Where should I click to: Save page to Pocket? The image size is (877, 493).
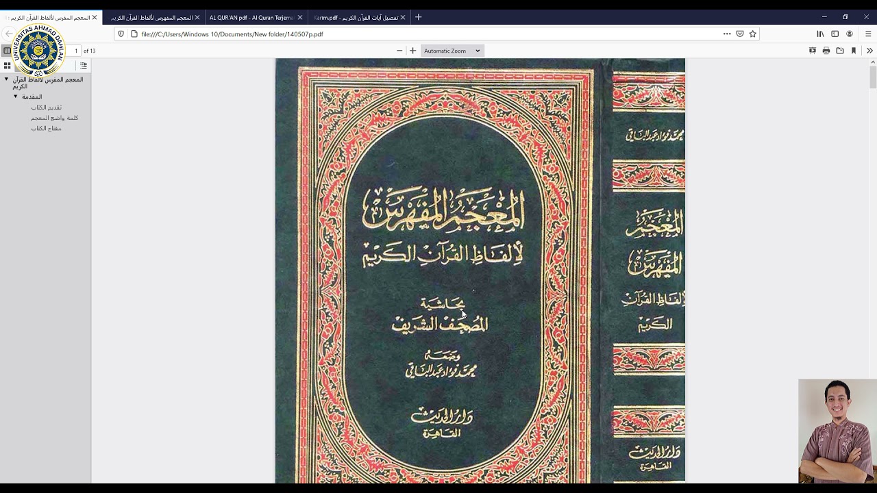(x=740, y=34)
